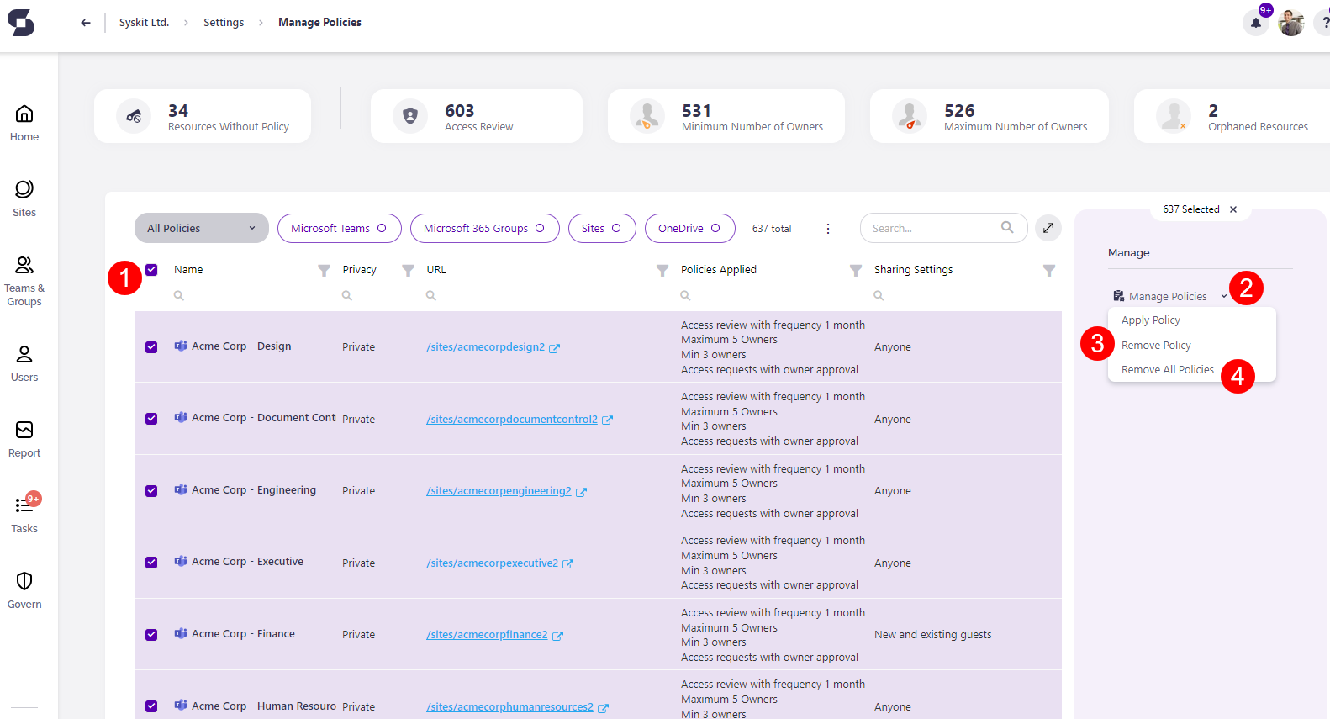Expand the table to full screen
Screen dimensions: 1330x719
pyautogui.click(x=1048, y=228)
